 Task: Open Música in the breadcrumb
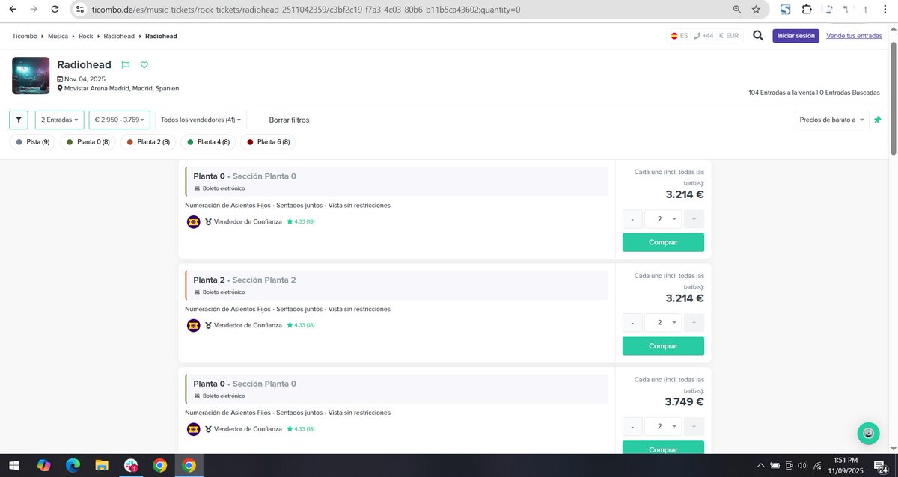pos(58,36)
